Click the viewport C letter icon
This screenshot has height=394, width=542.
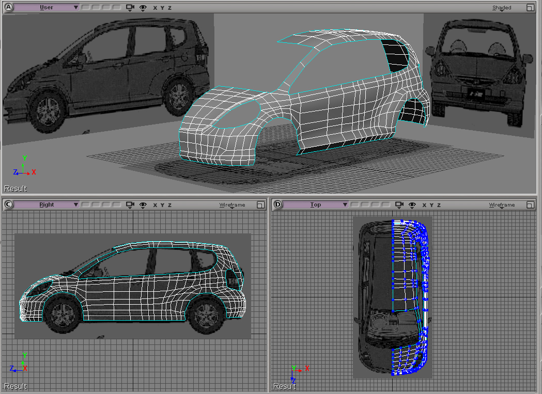8,204
